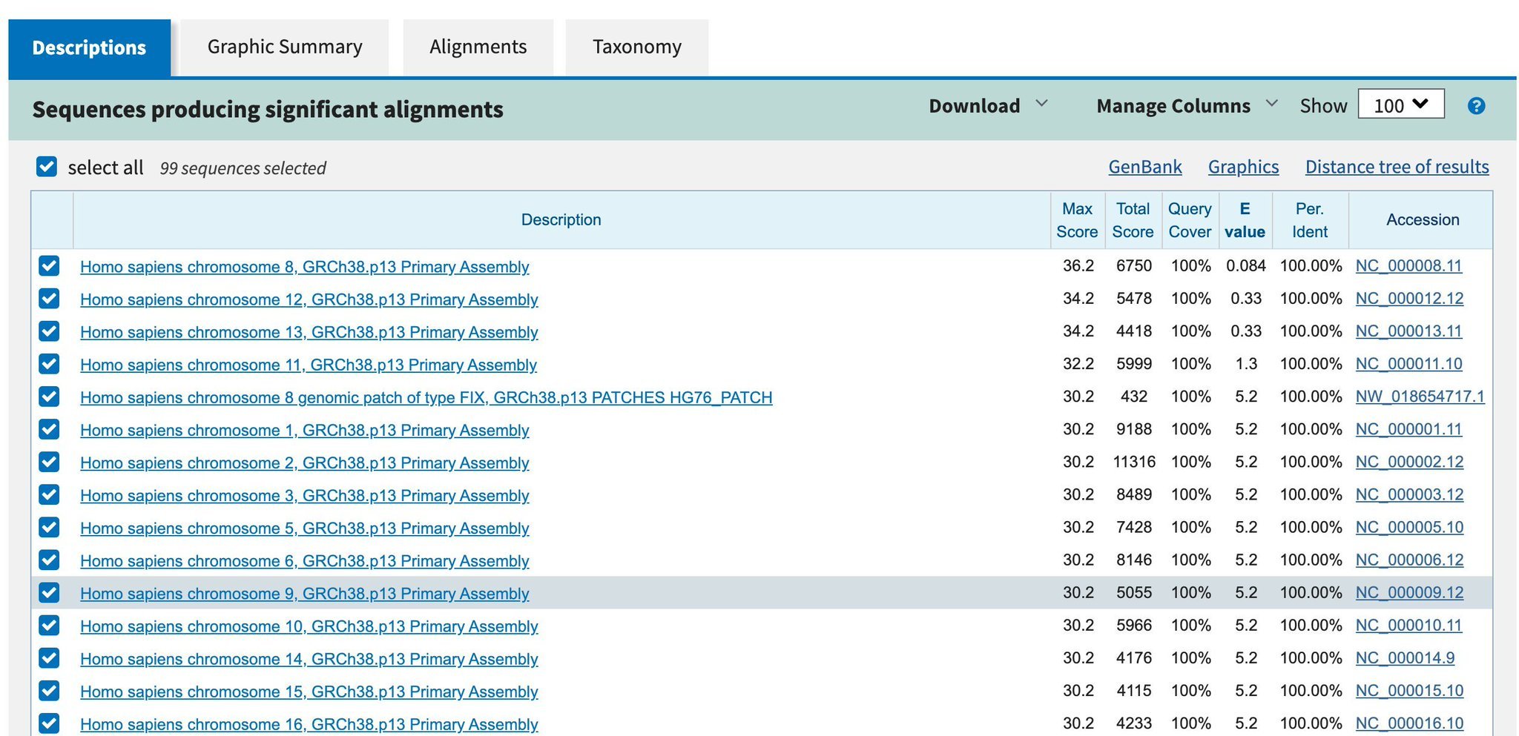Open the Show 100 results selector
The image size is (1519, 736).
tap(1400, 105)
